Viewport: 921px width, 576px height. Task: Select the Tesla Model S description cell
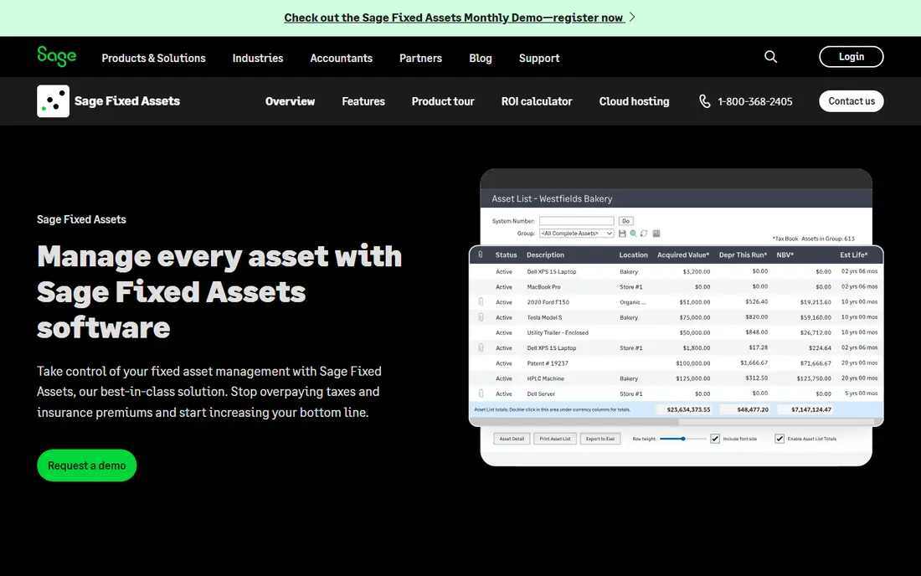pos(544,317)
